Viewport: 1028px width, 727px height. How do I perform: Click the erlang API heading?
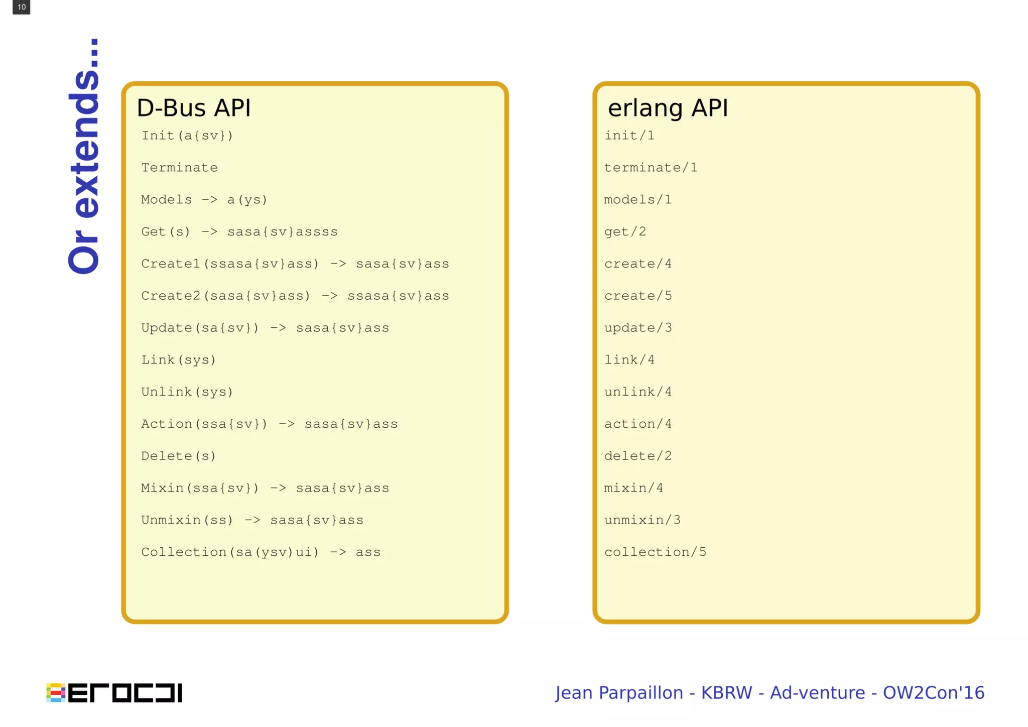[667, 108]
